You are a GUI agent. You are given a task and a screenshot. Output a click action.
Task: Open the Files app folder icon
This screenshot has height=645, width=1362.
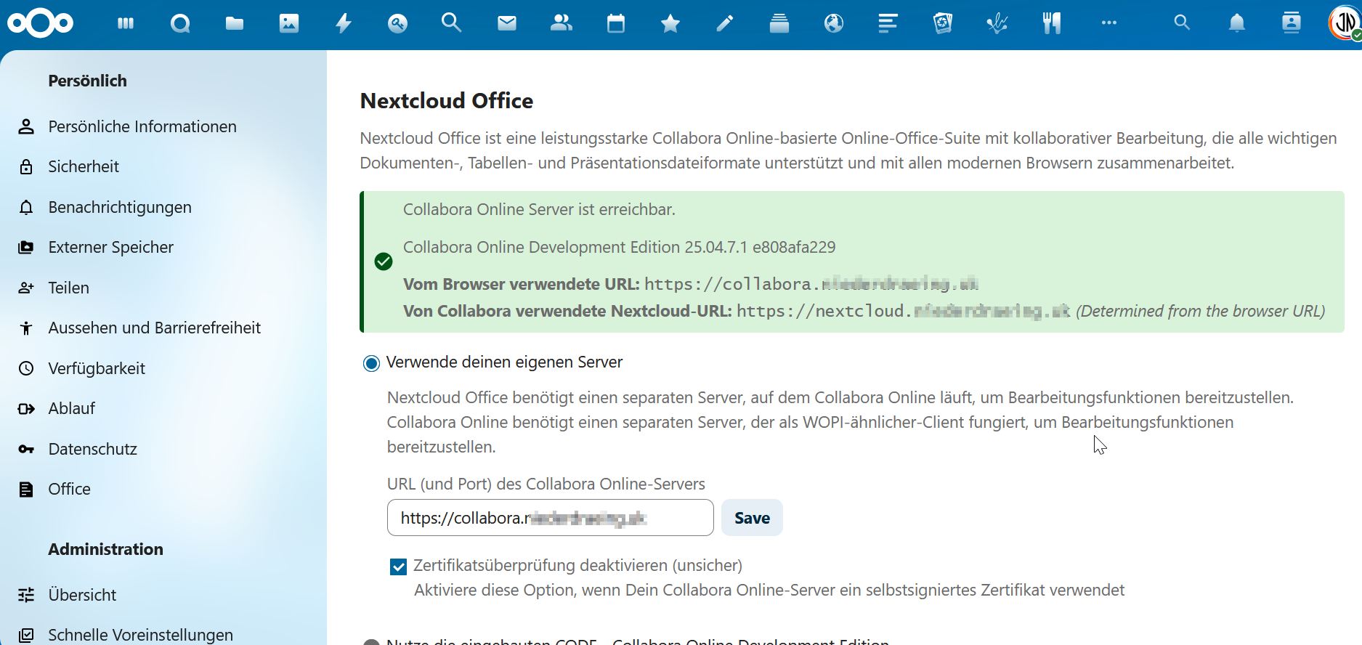tap(234, 24)
